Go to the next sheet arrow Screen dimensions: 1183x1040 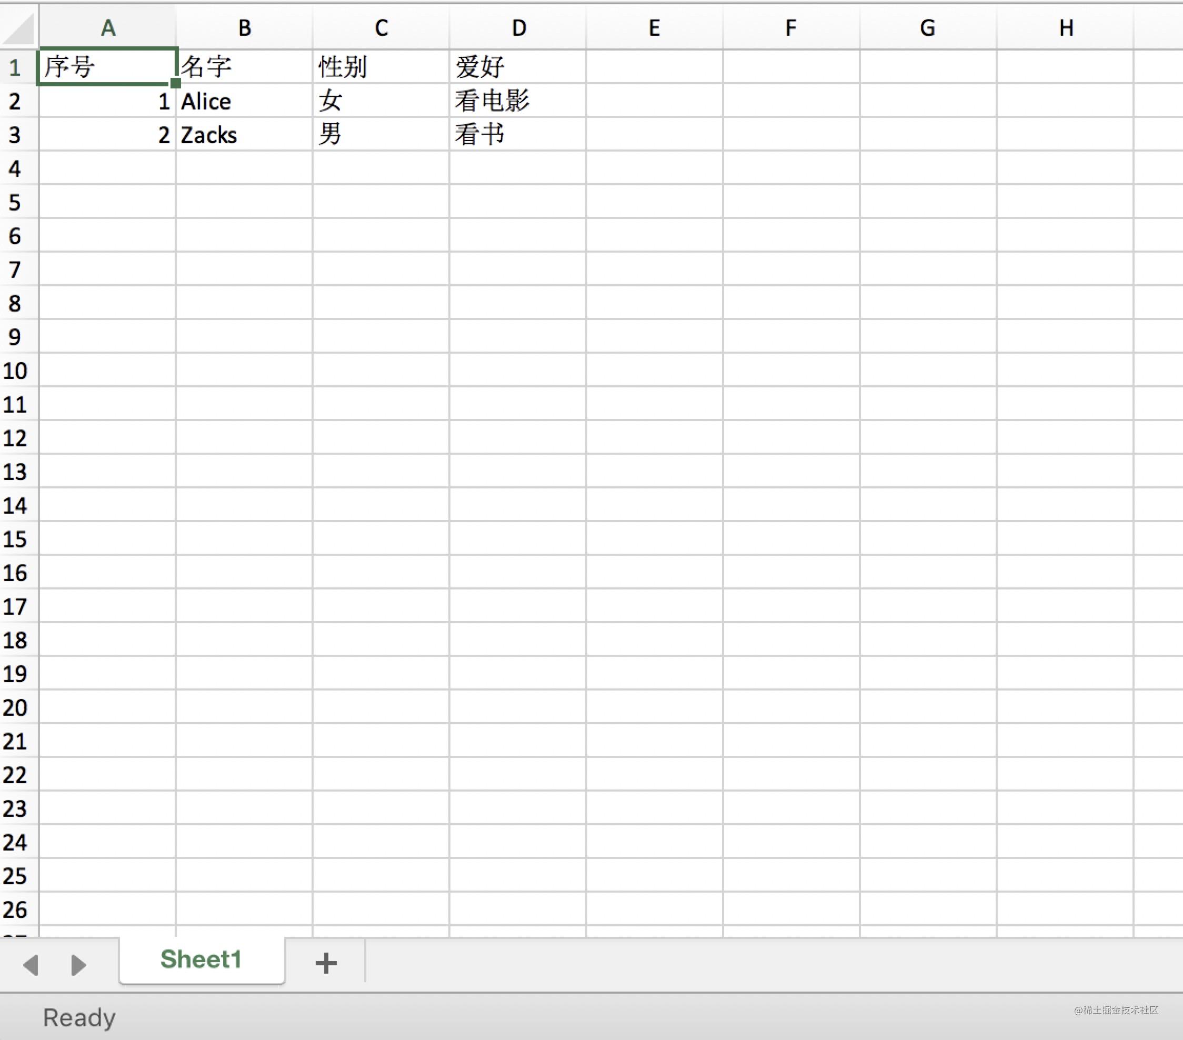coord(78,965)
